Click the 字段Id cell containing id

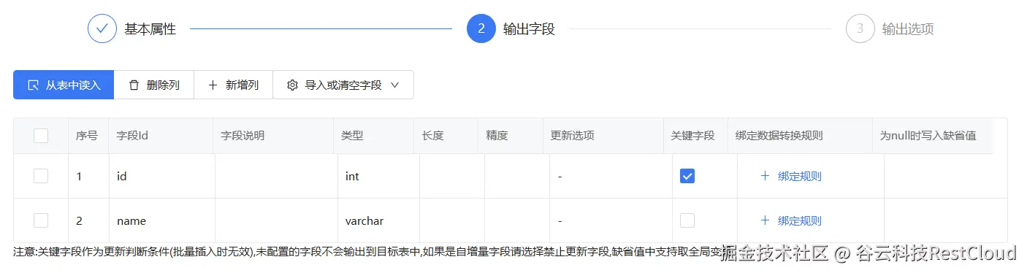tap(161, 176)
